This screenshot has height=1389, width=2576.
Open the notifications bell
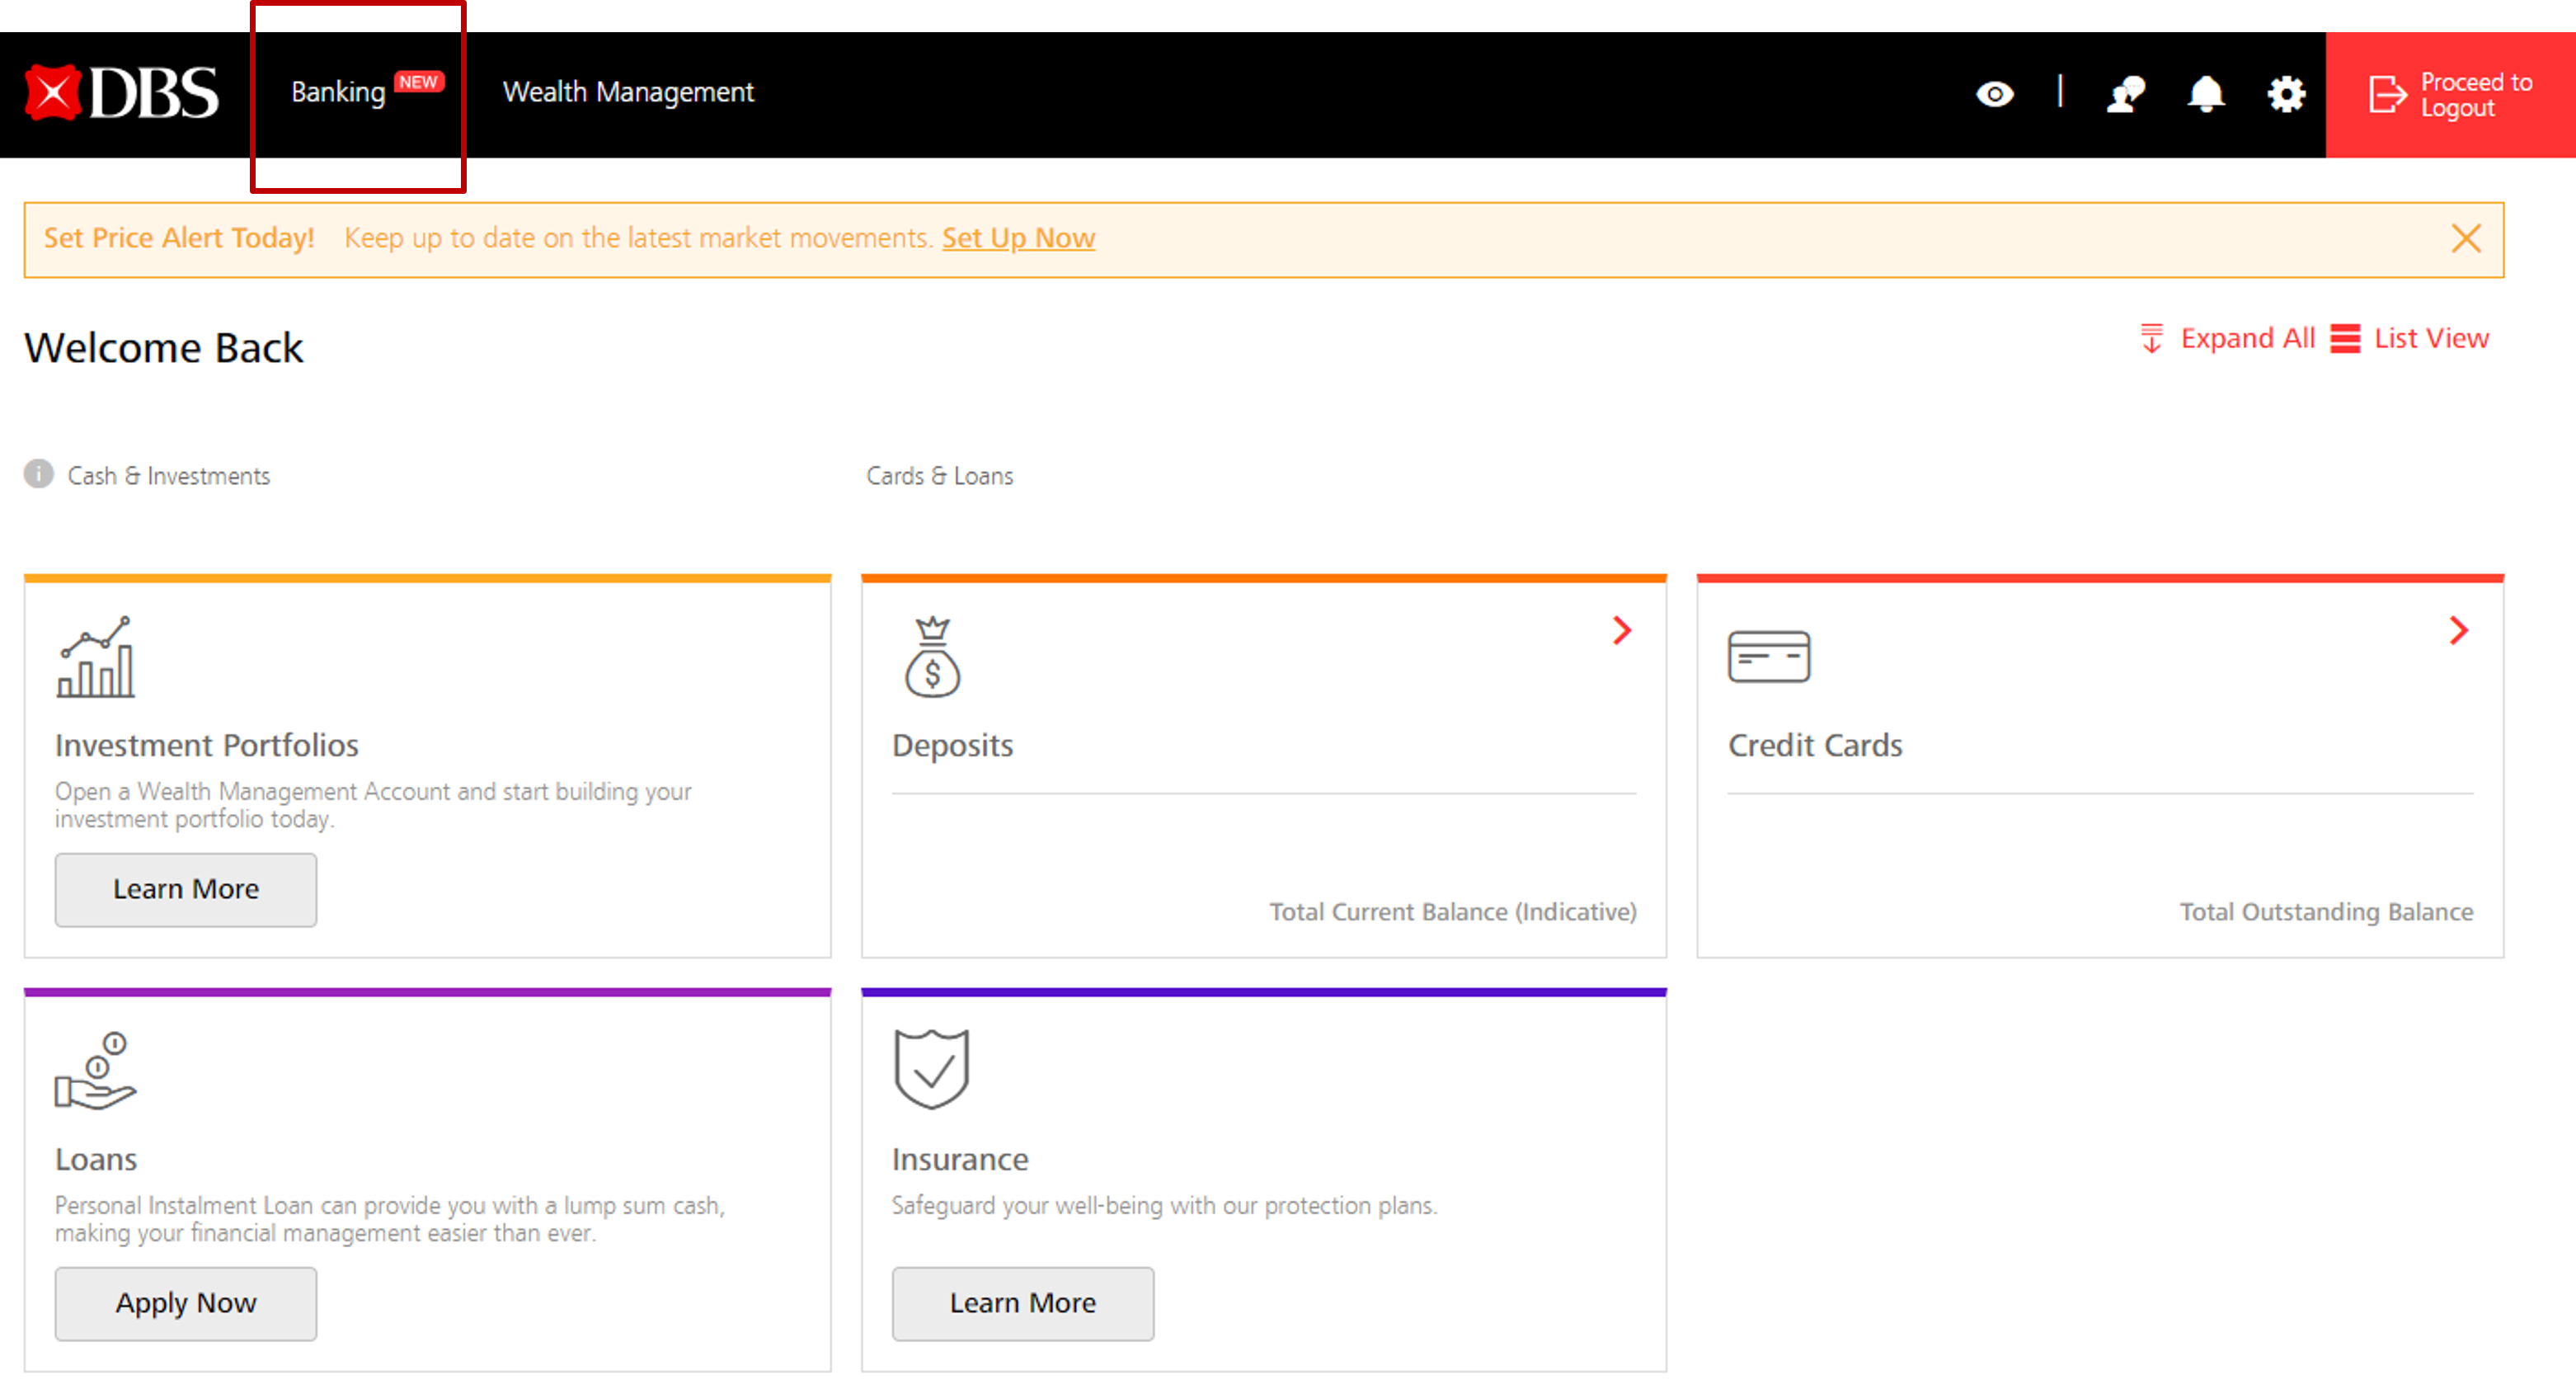[x=2205, y=94]
